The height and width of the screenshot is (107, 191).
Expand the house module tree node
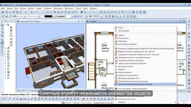click(5, 51)
